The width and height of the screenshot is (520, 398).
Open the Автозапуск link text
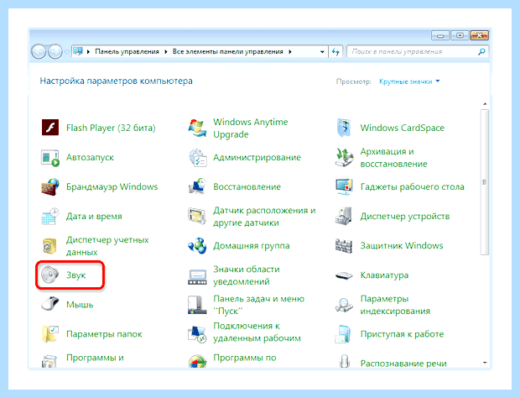(90, 157)
